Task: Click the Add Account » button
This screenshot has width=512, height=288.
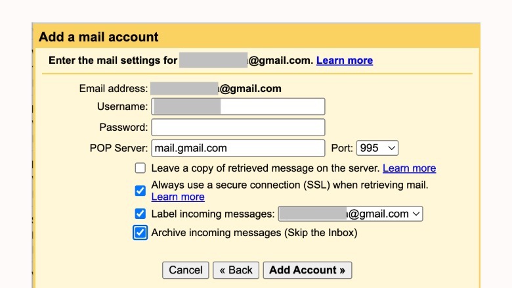Action: [307, 270]
